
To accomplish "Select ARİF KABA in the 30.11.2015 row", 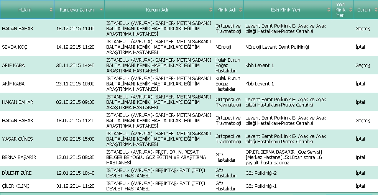I will (13, 66).
